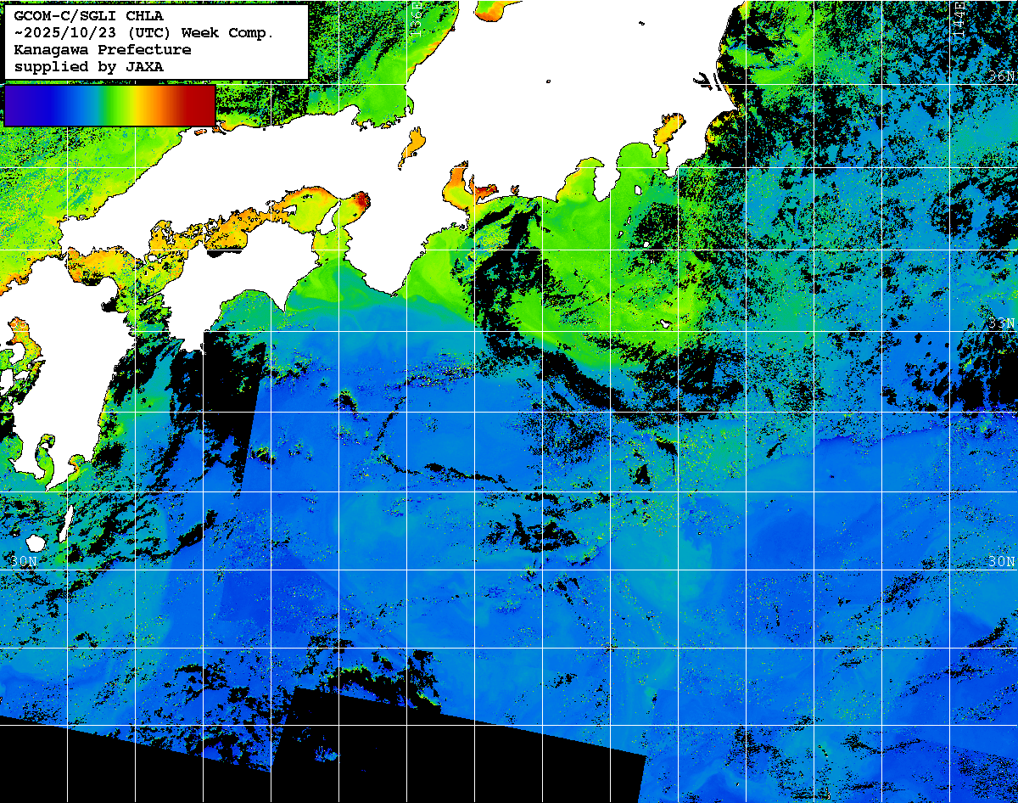The width and height of the screenshot is (1018, 803).
Task: Click the "Kanagawa Prefecture" label in legend
Action: point(103,49)
